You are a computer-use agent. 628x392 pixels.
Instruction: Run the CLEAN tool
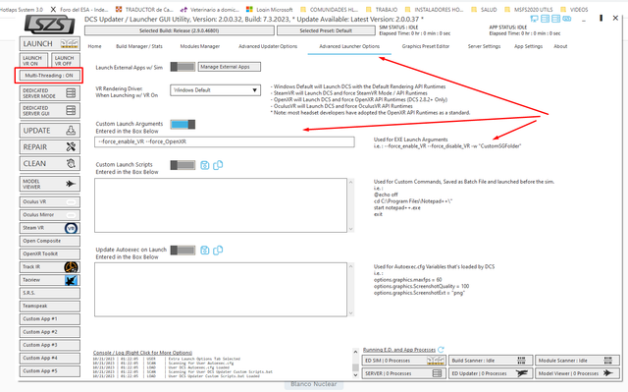coord(50,163)
